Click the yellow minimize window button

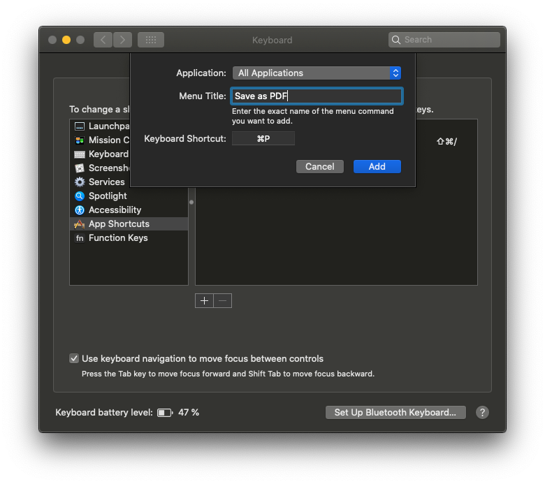(x=66, y=40)
